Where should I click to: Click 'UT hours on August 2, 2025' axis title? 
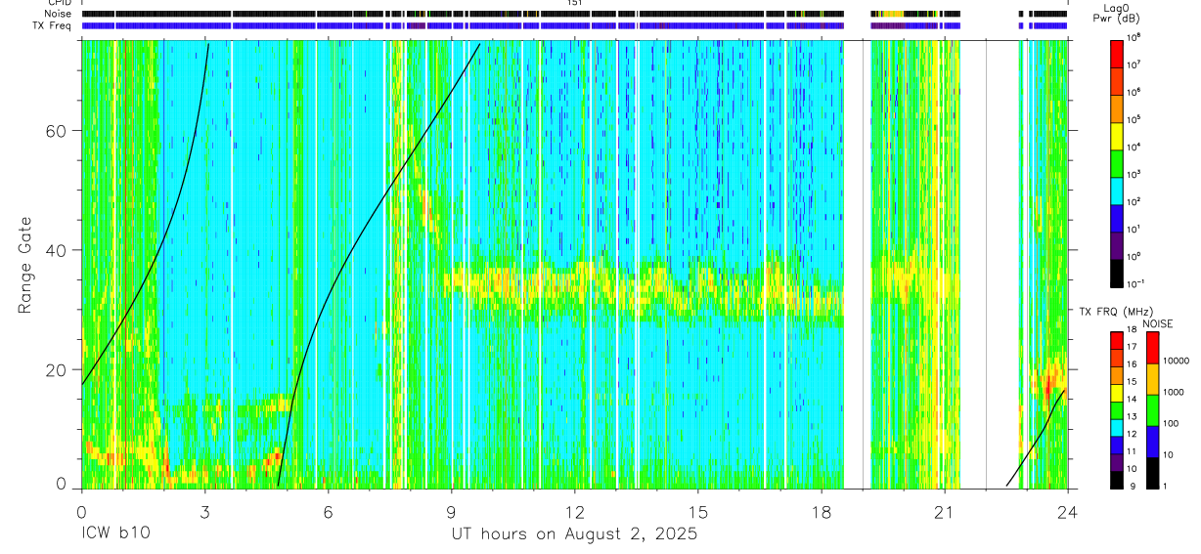tap(574, 534)
